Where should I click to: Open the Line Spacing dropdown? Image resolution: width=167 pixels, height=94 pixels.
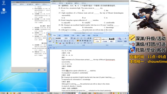pyautogui.click(x=90, y=41)
